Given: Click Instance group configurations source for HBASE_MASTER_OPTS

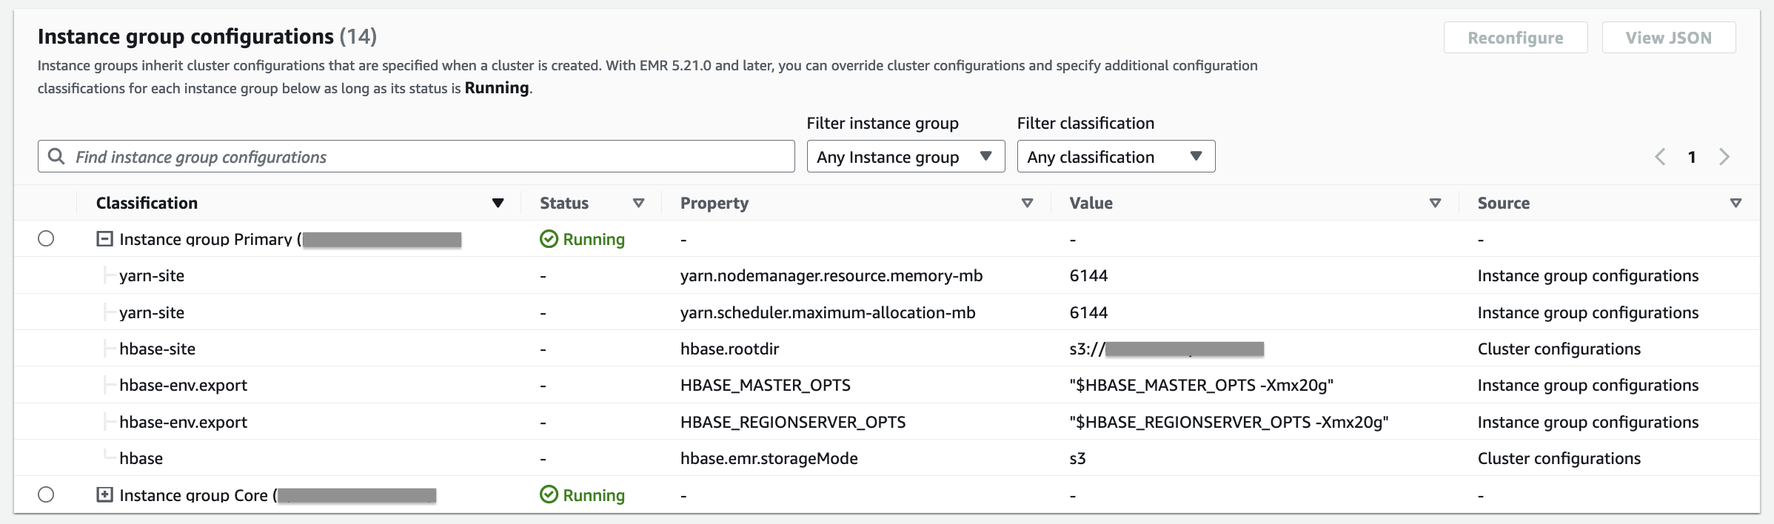Looking at the screenshot, I should pyautogui.click(x=1588, y=385).
